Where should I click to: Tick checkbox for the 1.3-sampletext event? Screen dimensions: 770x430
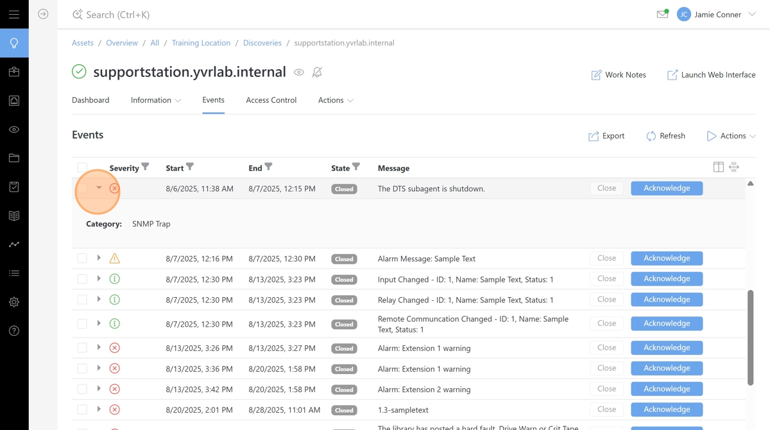coord(82,409)
